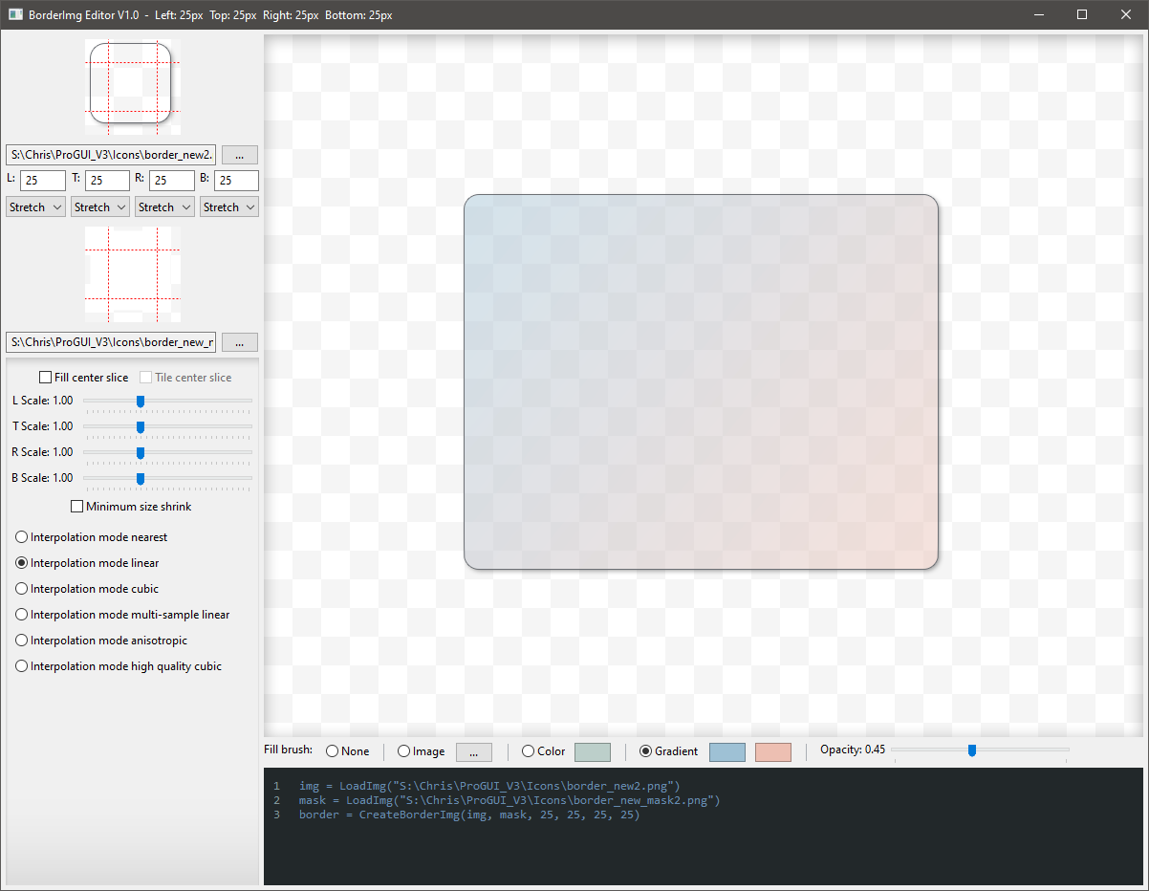This screenshot has width=1149, height=891.
Task: Focus the B slice value field
Action: pyautogui.click(x=236, y=181)
